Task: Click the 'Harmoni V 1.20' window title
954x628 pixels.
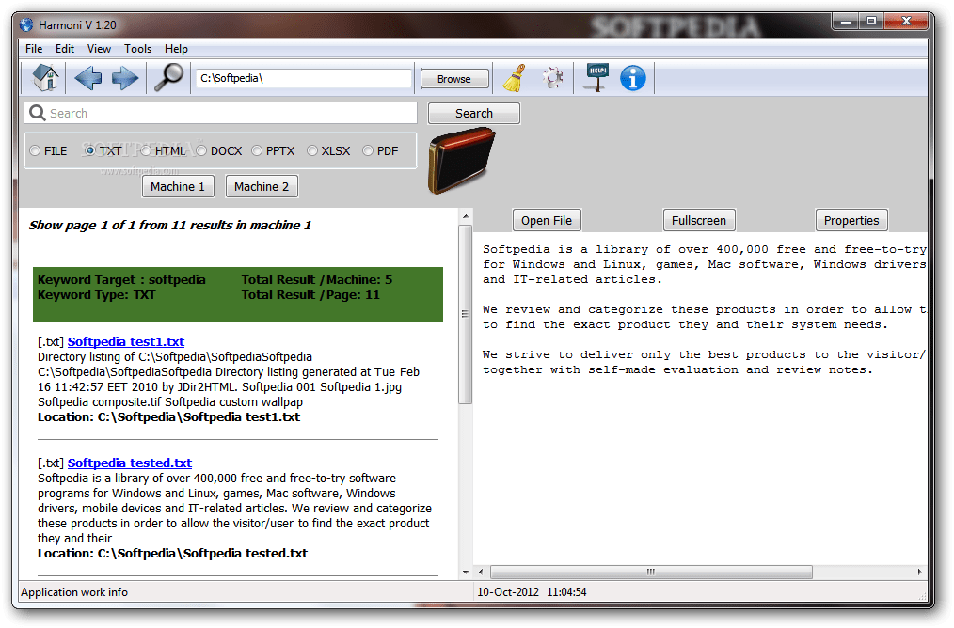Action: tap(77, 25)
